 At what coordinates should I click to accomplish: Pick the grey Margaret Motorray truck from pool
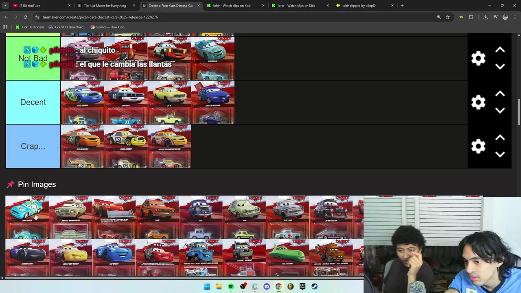[x=244, y=258]
